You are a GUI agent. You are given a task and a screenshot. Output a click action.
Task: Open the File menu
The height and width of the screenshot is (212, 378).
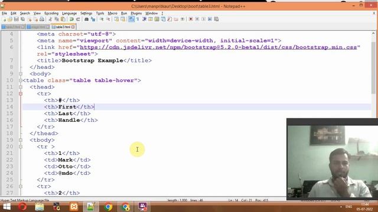[4, 13]
